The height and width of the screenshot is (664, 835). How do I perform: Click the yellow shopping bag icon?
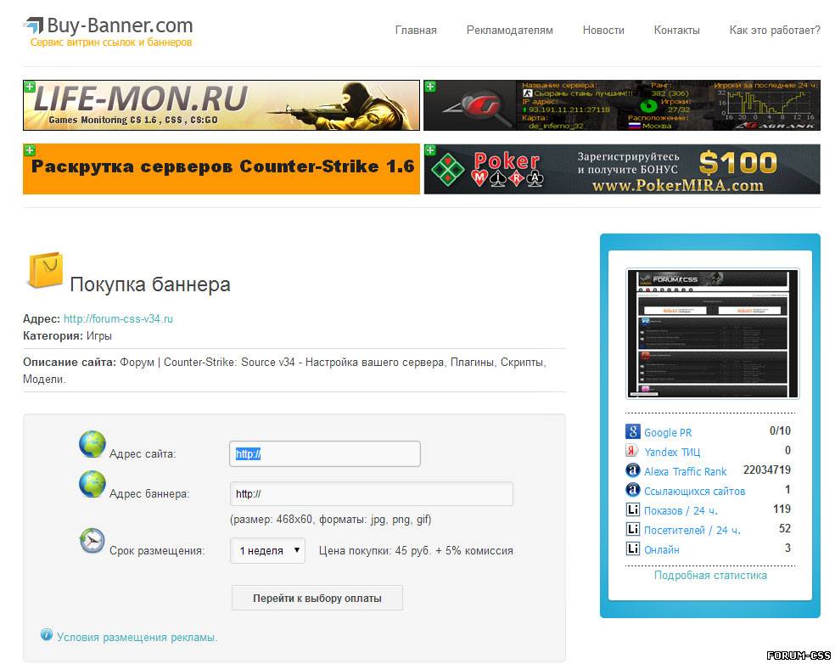tap(45, 270)
